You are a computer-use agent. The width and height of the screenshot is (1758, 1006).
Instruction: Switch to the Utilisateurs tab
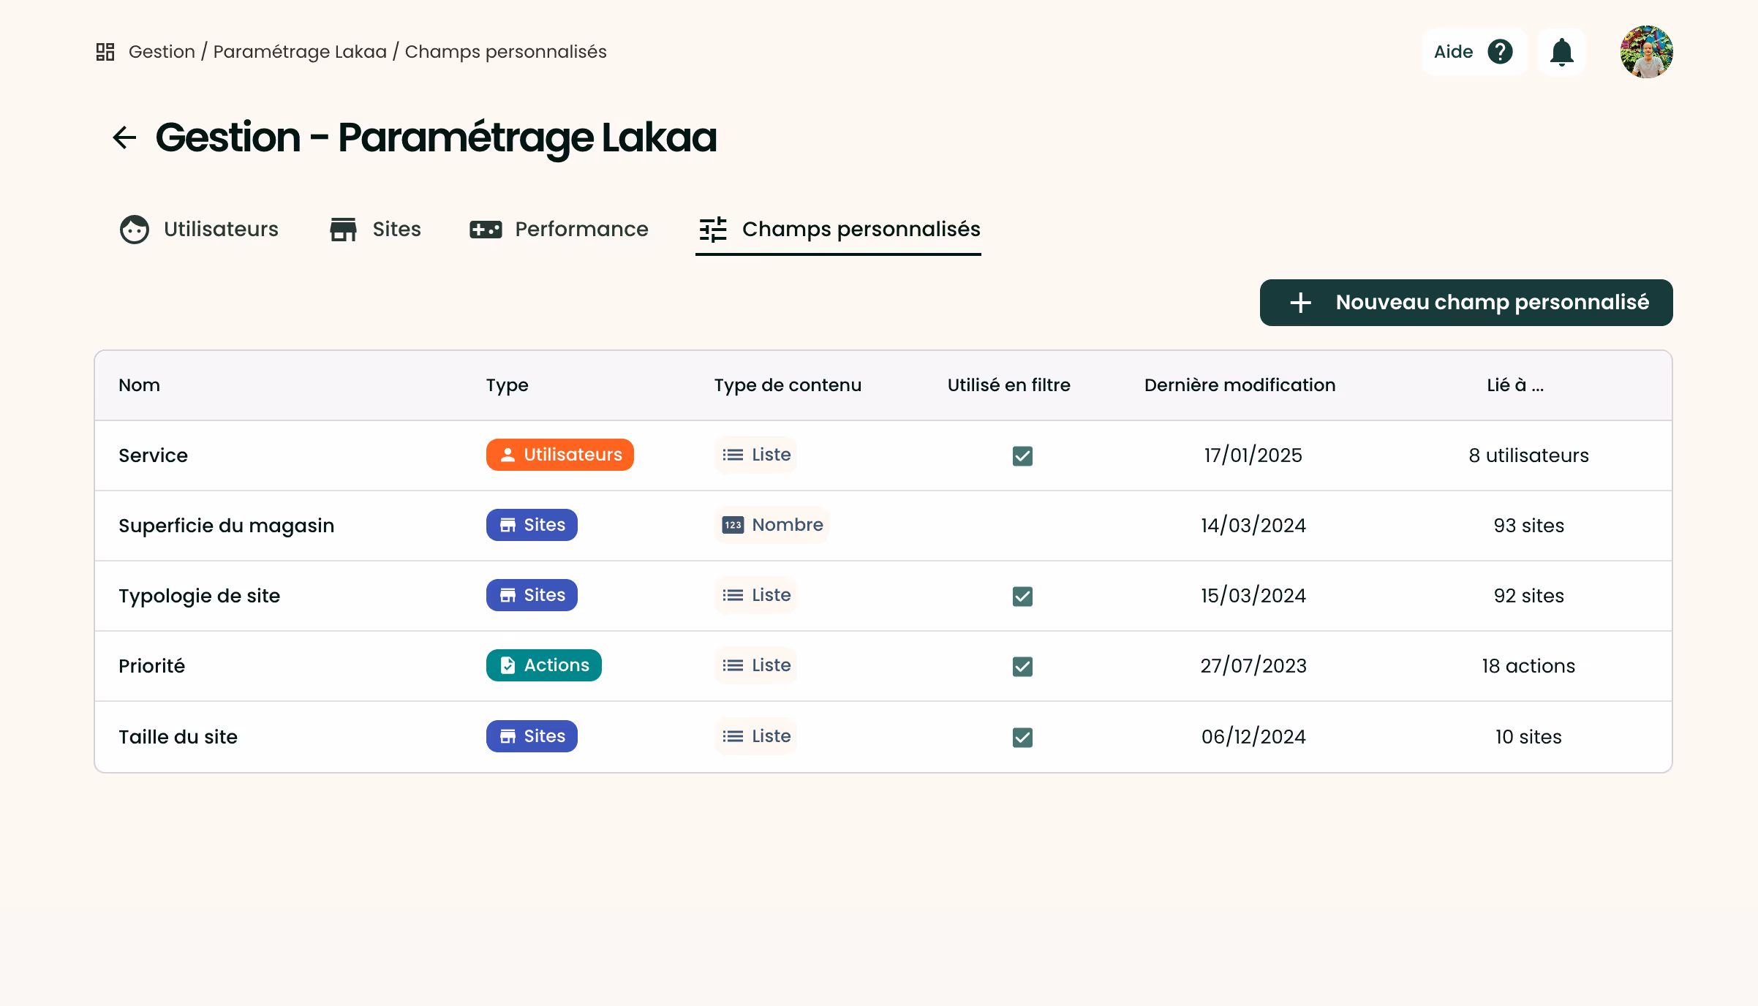[x=220, y=230]
